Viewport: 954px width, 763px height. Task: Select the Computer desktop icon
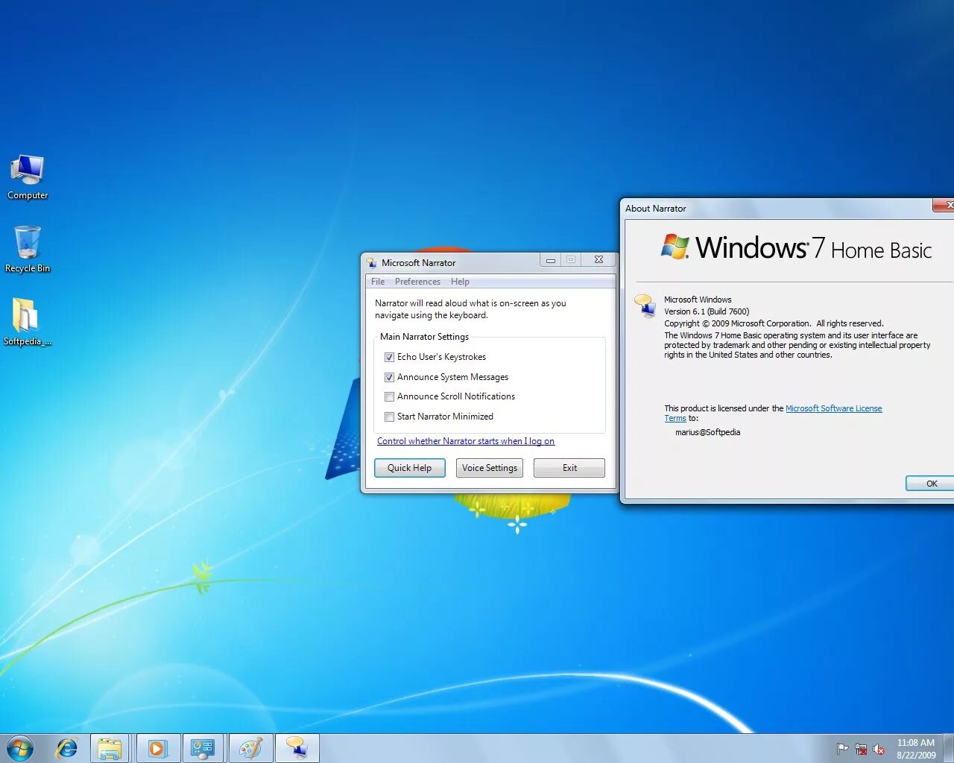tap(28, 177)
